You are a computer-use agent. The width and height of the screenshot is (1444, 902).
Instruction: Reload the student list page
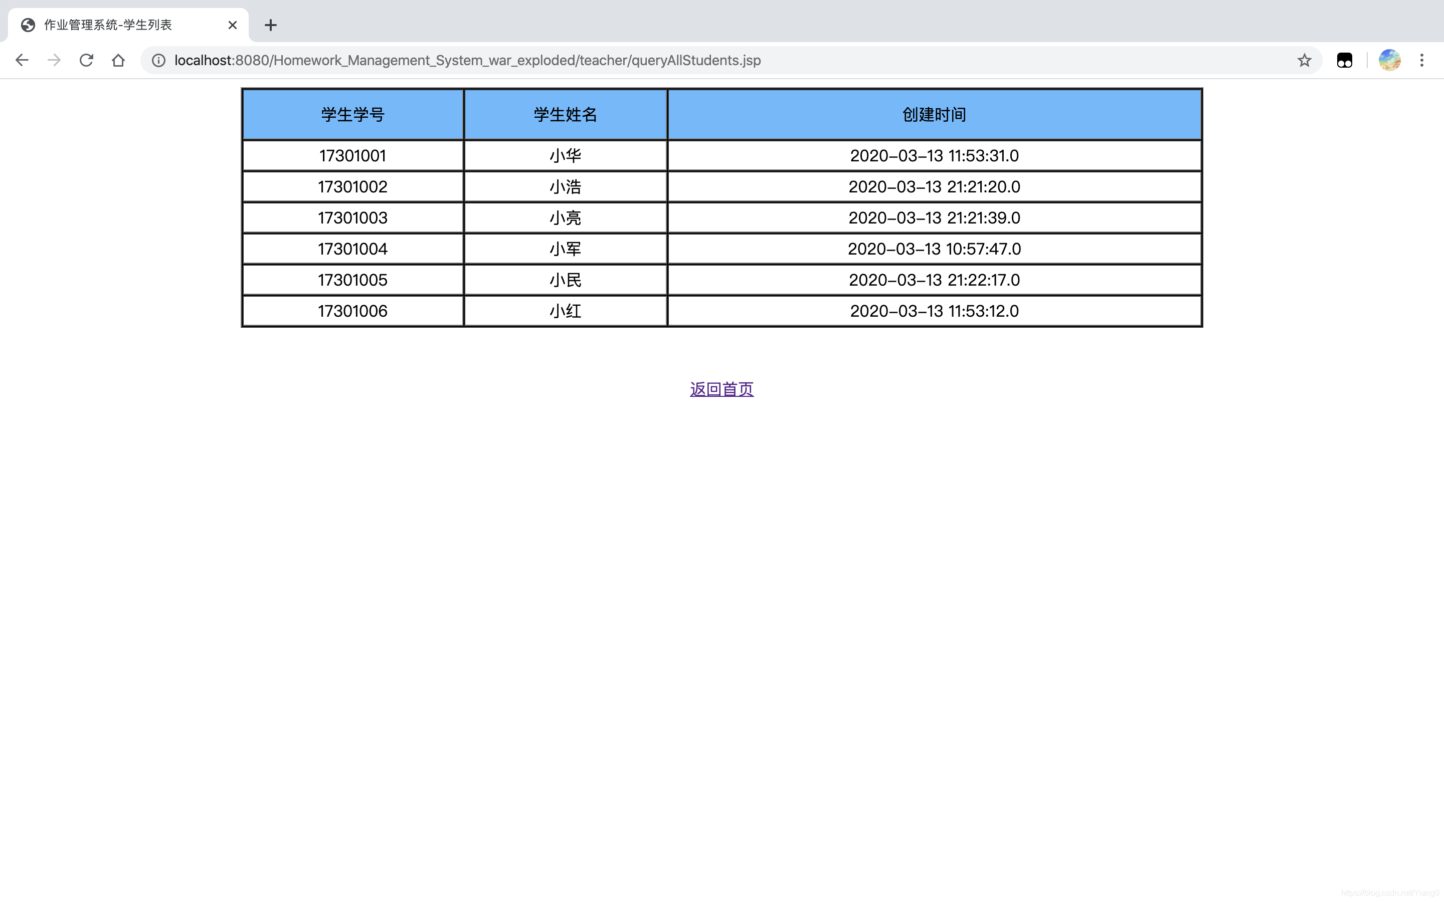(x=87, y=60)
